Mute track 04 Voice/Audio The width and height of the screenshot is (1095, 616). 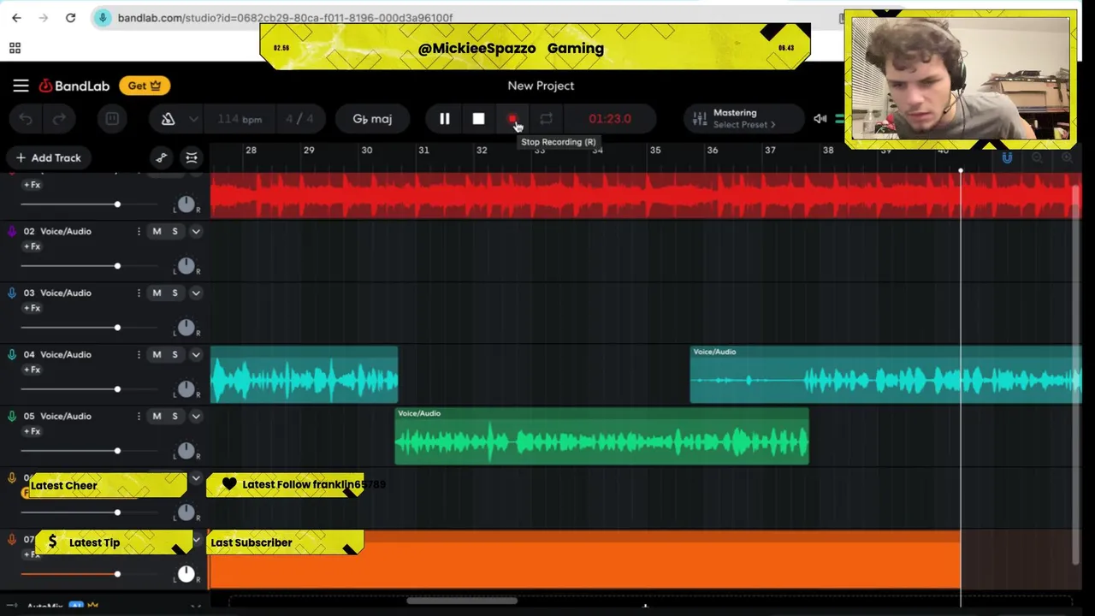(157, 354)
